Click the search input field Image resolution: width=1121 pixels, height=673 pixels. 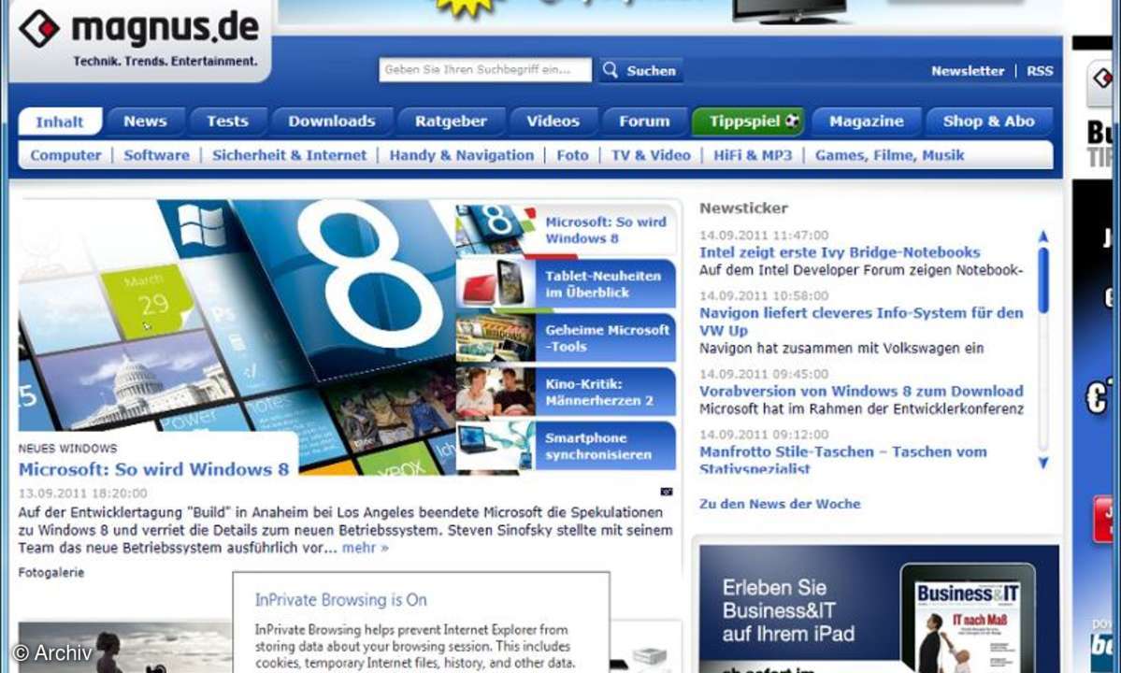pos(484,70)
